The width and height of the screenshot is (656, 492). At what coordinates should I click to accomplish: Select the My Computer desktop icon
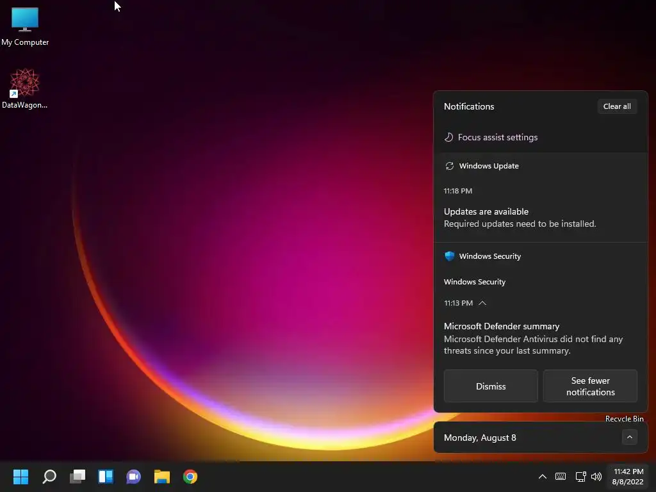25,26
